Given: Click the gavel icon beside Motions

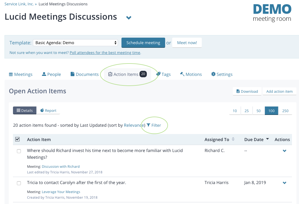Looking at the screenshot, I should tap(182, 74).
